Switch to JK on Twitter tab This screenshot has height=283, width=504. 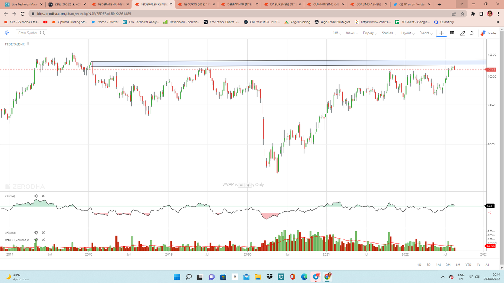[412, 5]
